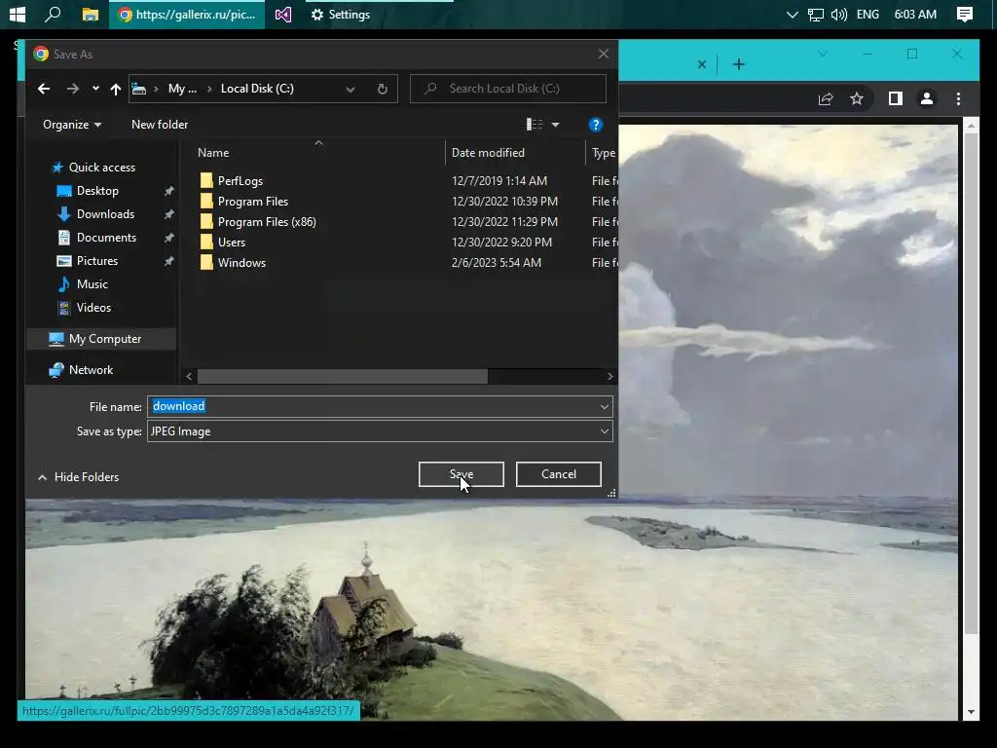Close the Save As dialog
The width and height of the screenshot is (997, 748).
click(604, 55)
